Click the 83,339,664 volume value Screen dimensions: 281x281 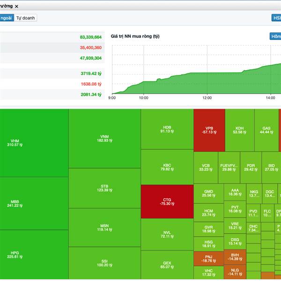tap(91, 37)
